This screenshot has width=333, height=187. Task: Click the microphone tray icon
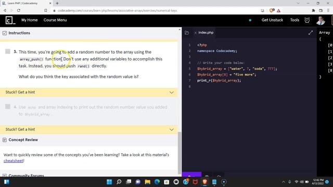pos(289,182)
